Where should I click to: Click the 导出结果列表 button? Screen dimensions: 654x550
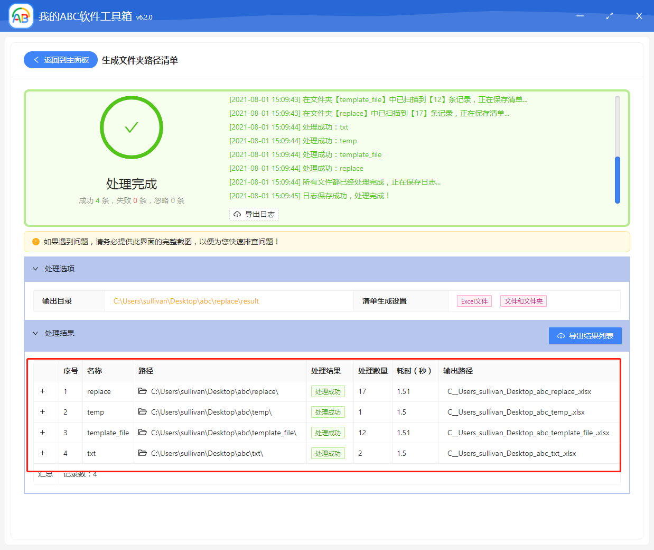click(x=585, y=336)
